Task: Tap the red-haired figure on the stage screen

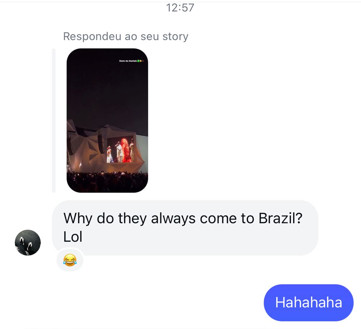Action: tap(126, 150)
